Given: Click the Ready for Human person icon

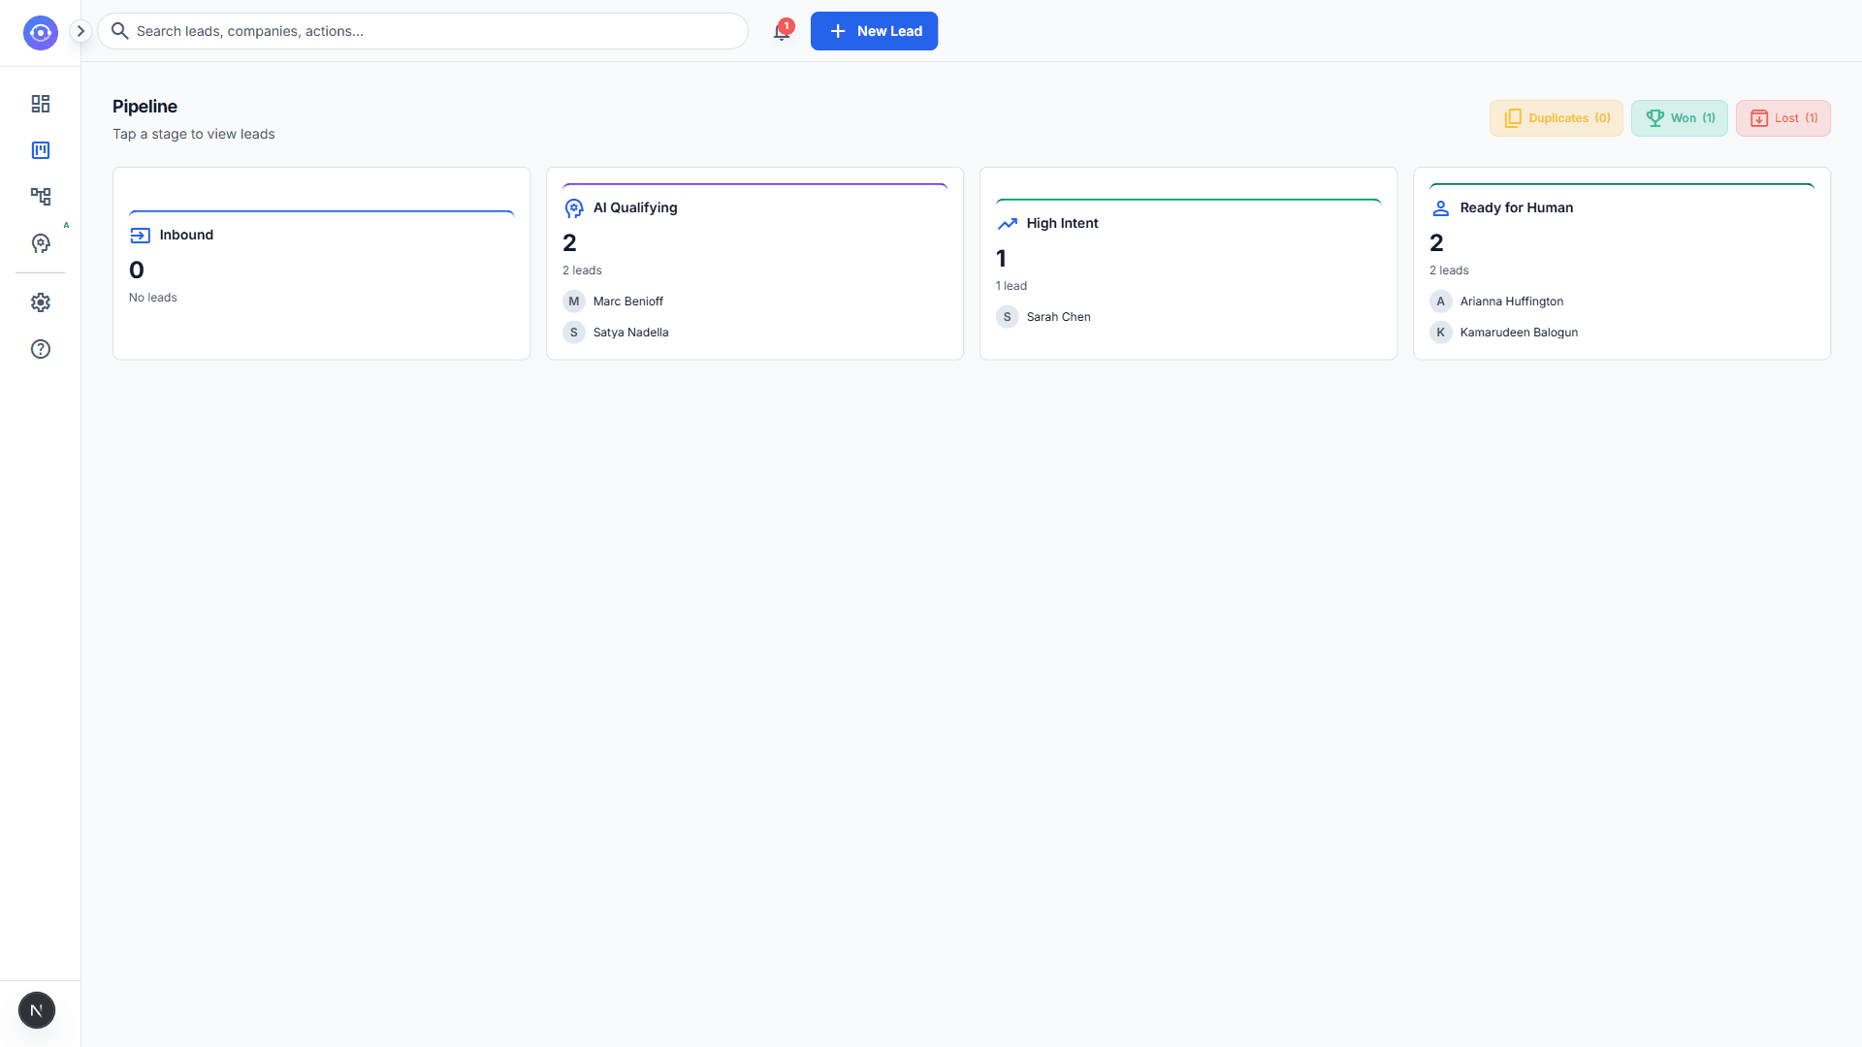Looking at the screenshot, I should click(x=1440, y=208).
